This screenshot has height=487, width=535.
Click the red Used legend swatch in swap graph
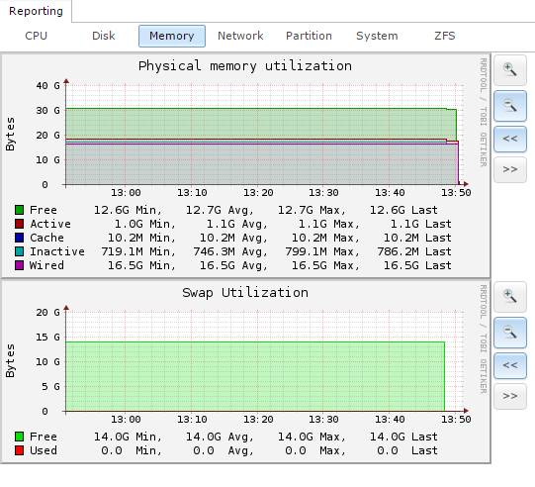pos(19,450)
